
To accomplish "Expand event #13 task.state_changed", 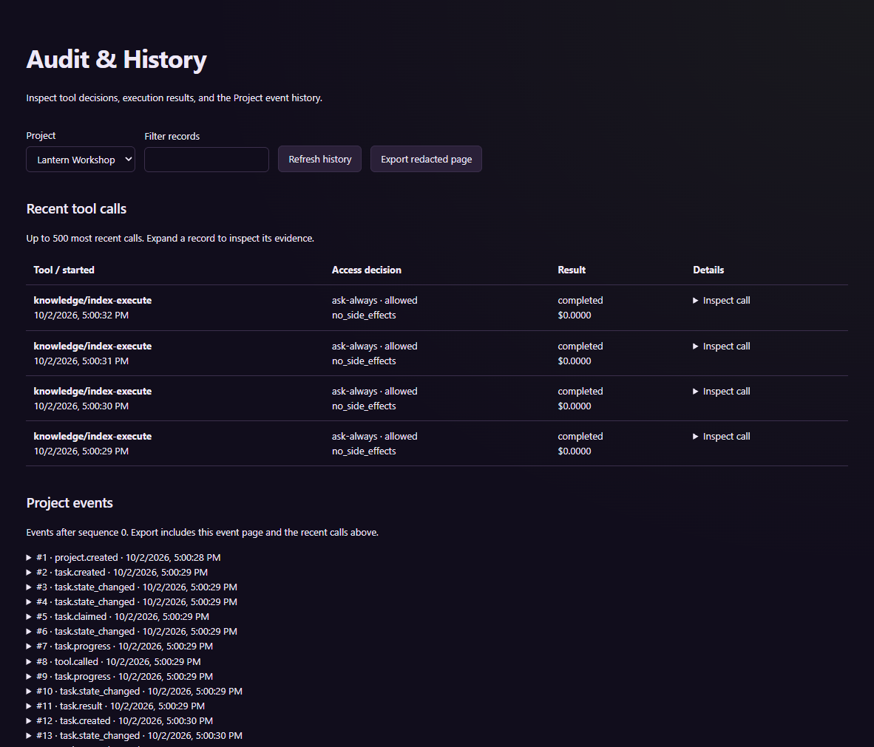I will [x=135, y=735].
